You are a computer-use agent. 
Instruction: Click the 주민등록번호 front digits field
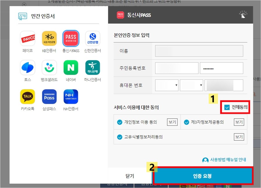(x=177, y=68)
